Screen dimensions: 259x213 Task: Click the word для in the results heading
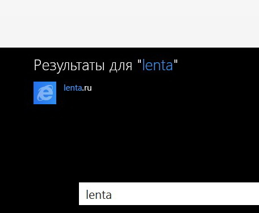121,66
